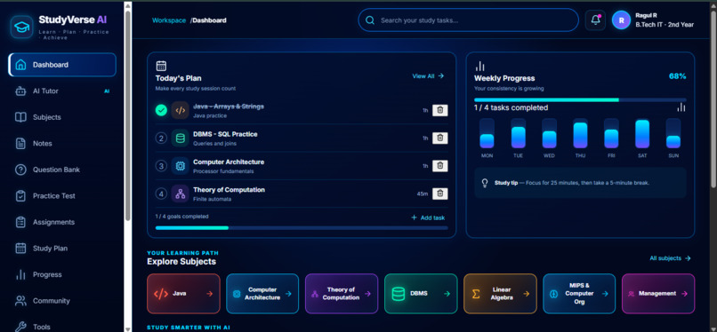
Task: Click the View All link in Today's Plan
Action: pos(428,76)
